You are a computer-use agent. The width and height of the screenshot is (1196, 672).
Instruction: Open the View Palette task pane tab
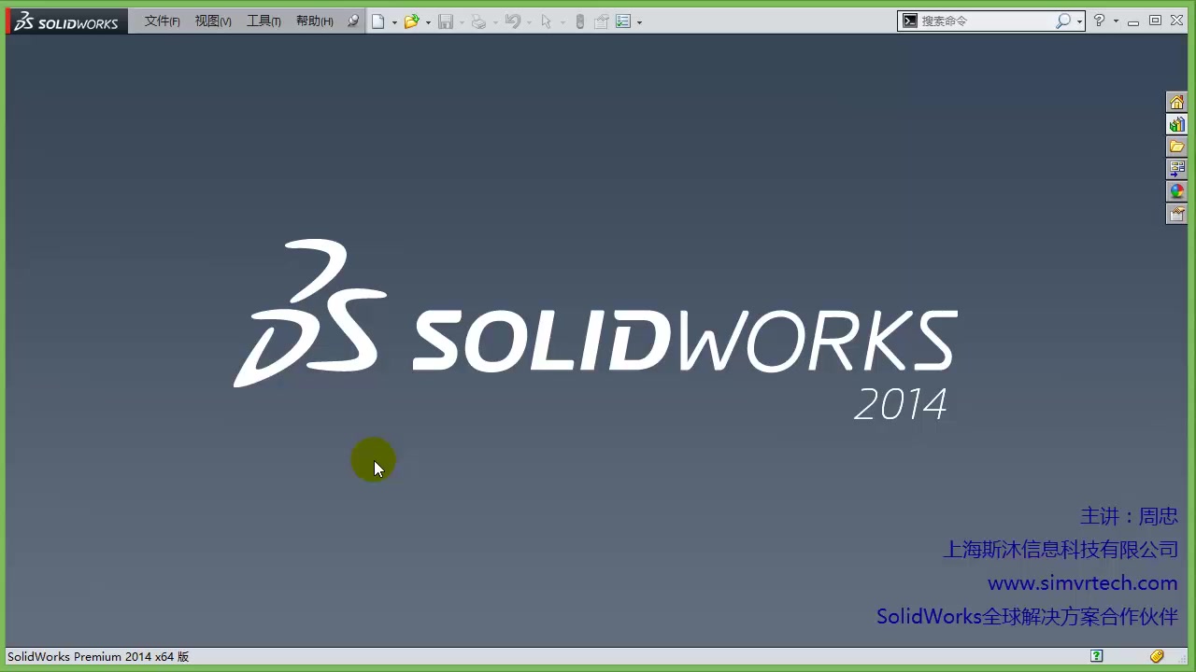pos(1176,169)
